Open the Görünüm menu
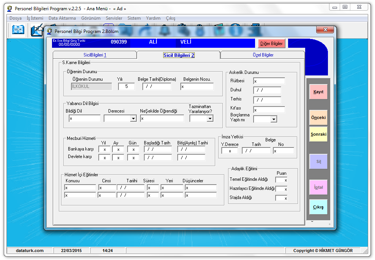This screenshot has width=375, height=260. 91,18
